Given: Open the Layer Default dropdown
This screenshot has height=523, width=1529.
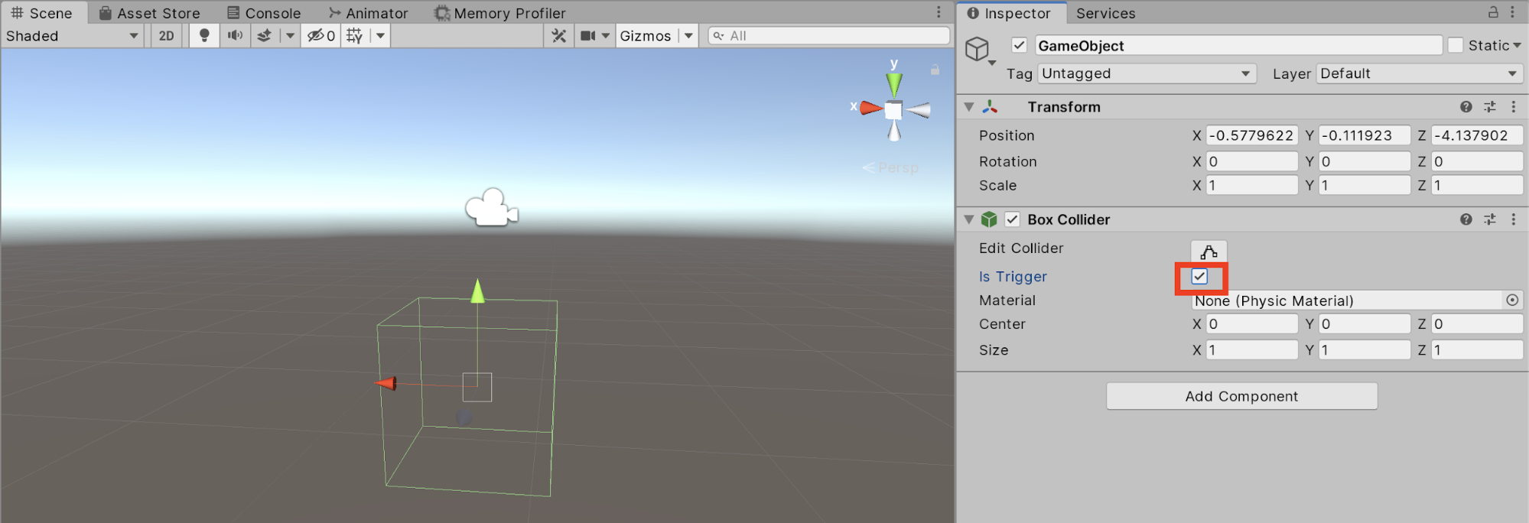Looking at the screenshot, I should 1419,73.
